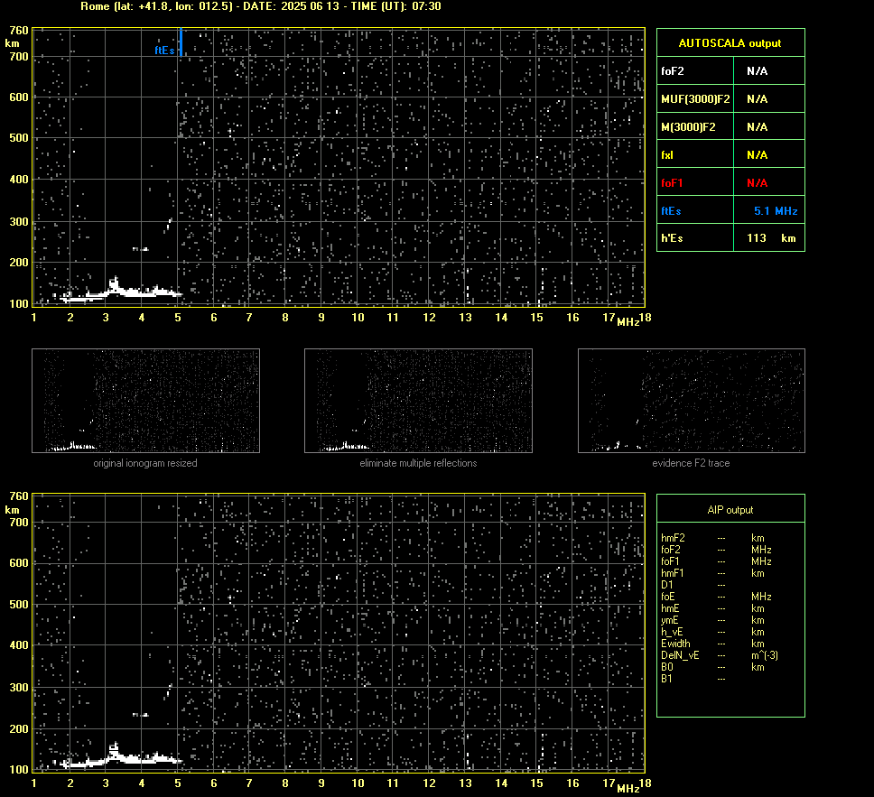The height and width of the screenshot is (797, 874).
Task: Select the M(3000)F2 row label
Action: [x=688, y=127]
